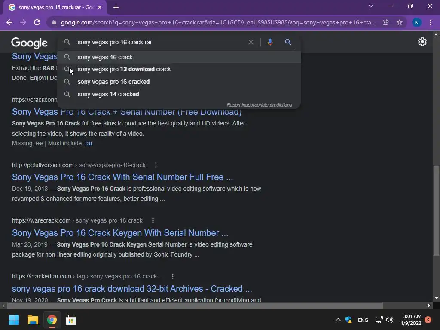Screen dimensions: 440x330
Task: Click the browser back arrow
Action: 9,22
